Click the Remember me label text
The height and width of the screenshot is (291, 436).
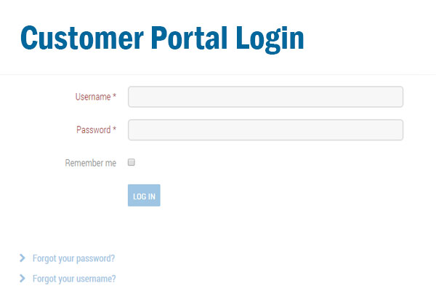tap(91, 163)
